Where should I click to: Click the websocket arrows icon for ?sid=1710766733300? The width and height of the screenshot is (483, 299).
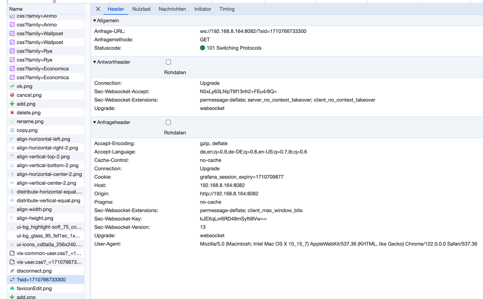(12, 280)
